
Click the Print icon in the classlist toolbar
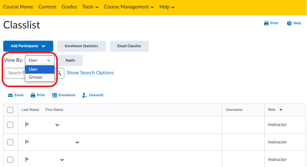click(33, 95)
